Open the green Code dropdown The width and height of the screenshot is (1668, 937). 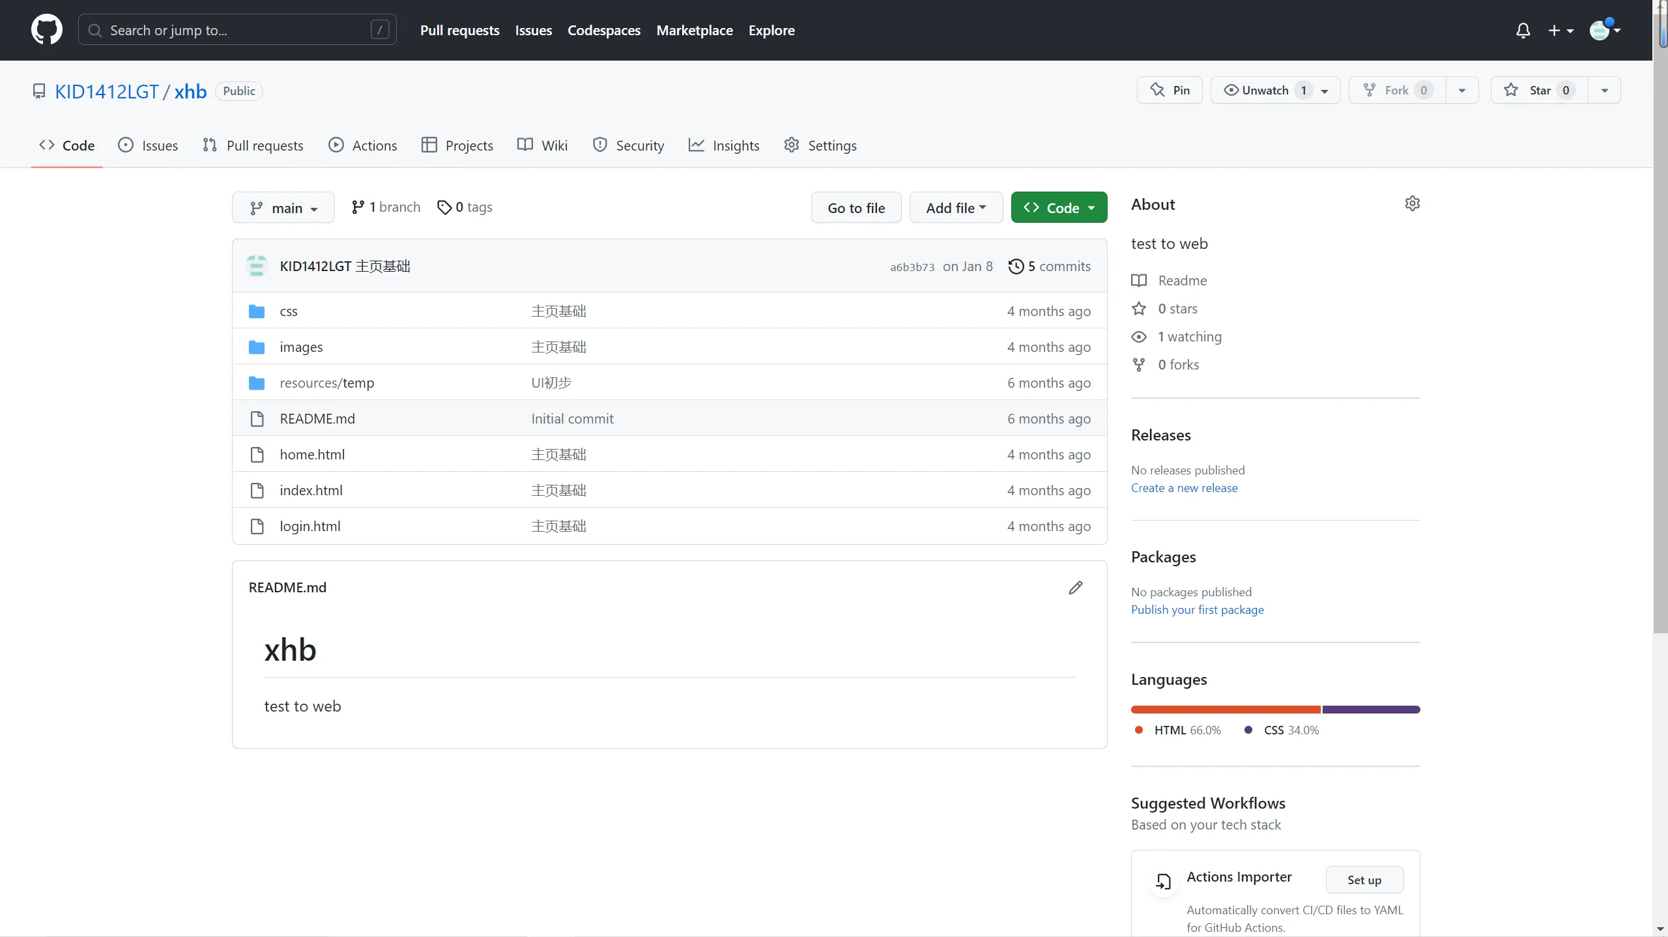click(1059, 208)
